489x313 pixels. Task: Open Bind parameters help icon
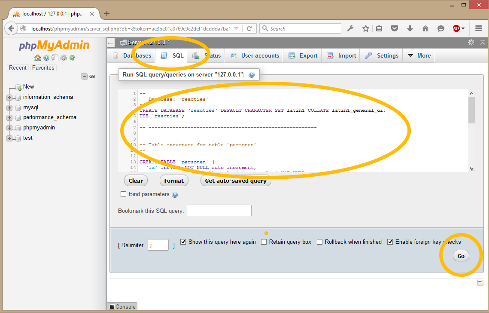[175, 195]
